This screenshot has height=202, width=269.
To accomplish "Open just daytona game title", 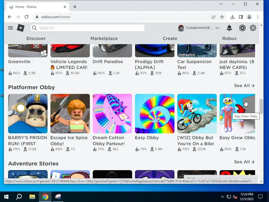I will 237,65.
